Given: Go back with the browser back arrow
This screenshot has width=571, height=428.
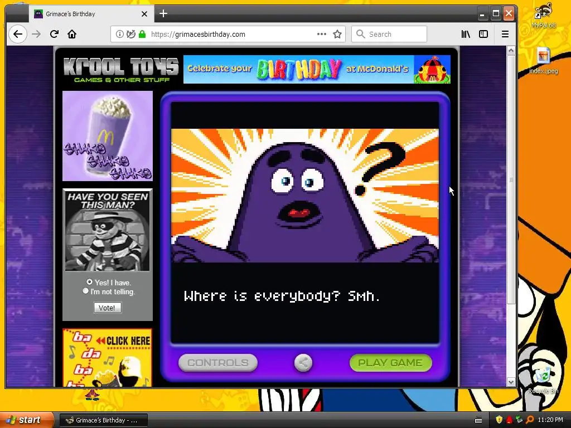Looking at the screenshot, I should click(x=17, y=34).
